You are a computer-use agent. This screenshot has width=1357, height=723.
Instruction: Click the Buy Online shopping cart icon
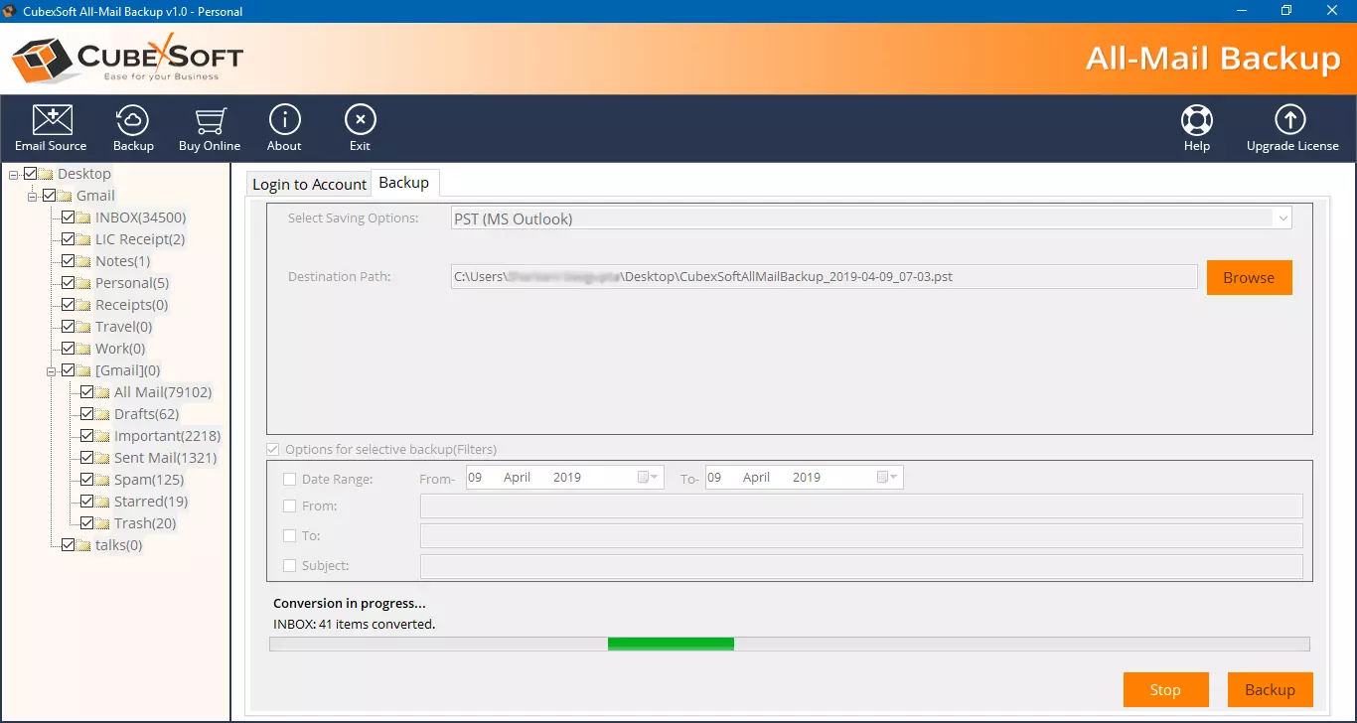(x=209, y=120)
